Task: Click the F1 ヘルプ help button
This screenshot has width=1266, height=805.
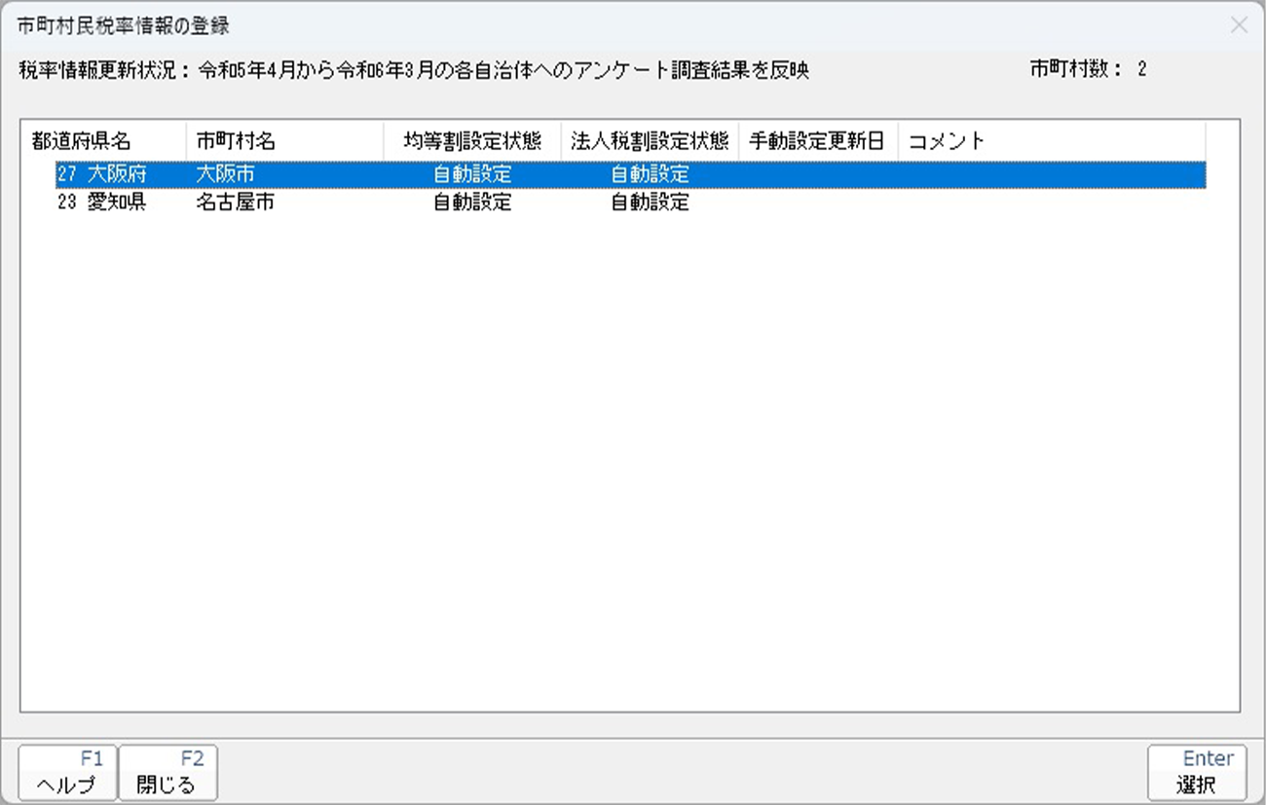Action: (68, 773)
